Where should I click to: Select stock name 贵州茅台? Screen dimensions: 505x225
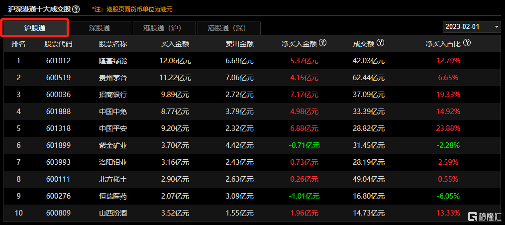113,78
